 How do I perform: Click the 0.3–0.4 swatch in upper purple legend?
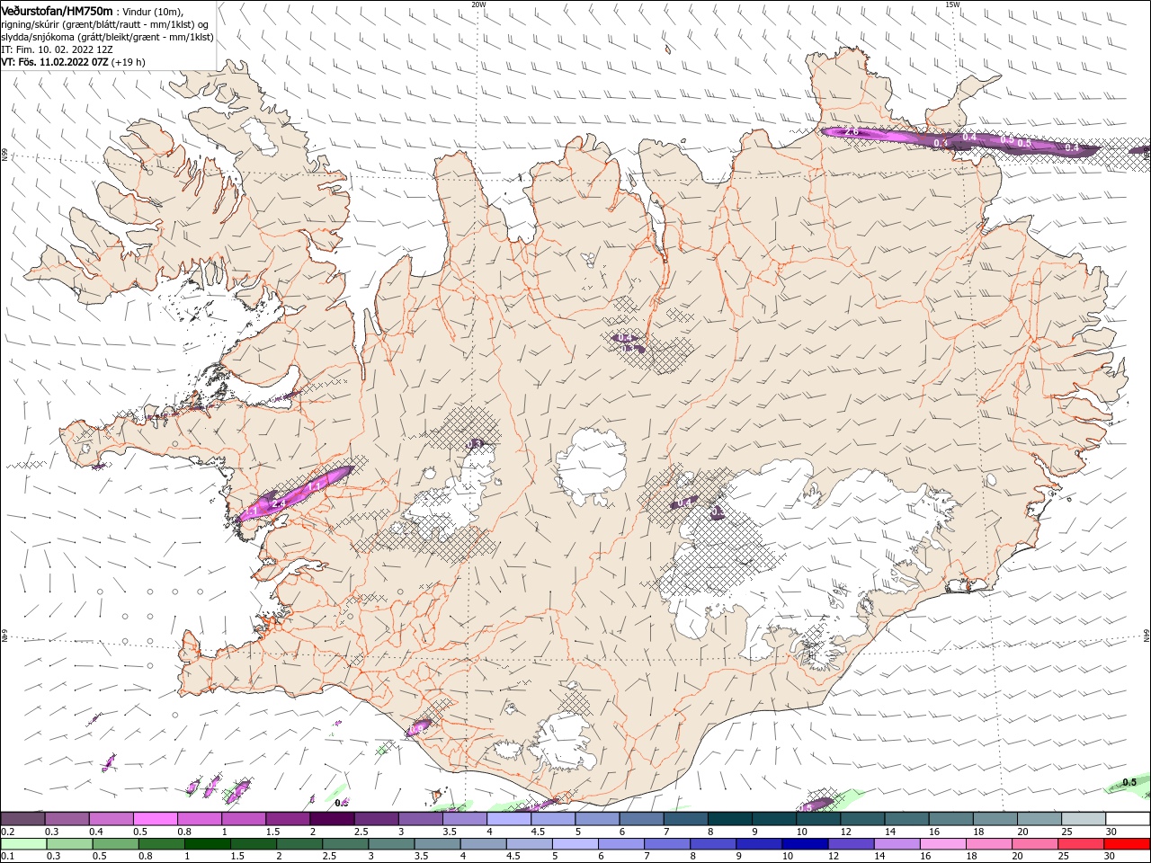(x=67, y=819)
